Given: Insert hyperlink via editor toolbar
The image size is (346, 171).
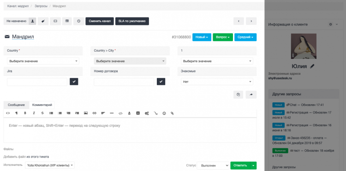Looking at the screenshot, I should [95, 113].
